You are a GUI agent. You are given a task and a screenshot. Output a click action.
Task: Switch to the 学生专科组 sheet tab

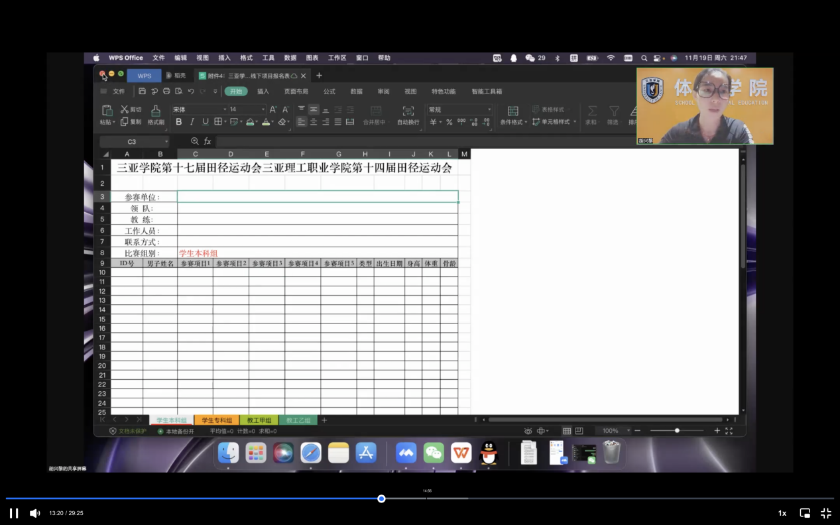pyautogui.click(x=217, y=420)
